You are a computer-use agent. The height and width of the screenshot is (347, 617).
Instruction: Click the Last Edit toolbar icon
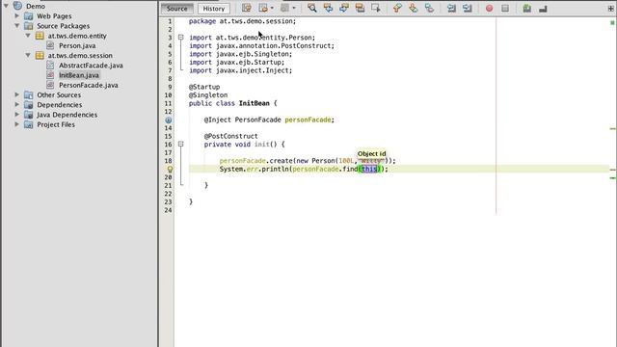pos(247,8)
